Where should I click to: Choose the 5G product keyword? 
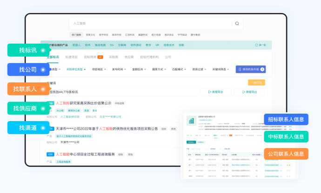click(112, 45)
